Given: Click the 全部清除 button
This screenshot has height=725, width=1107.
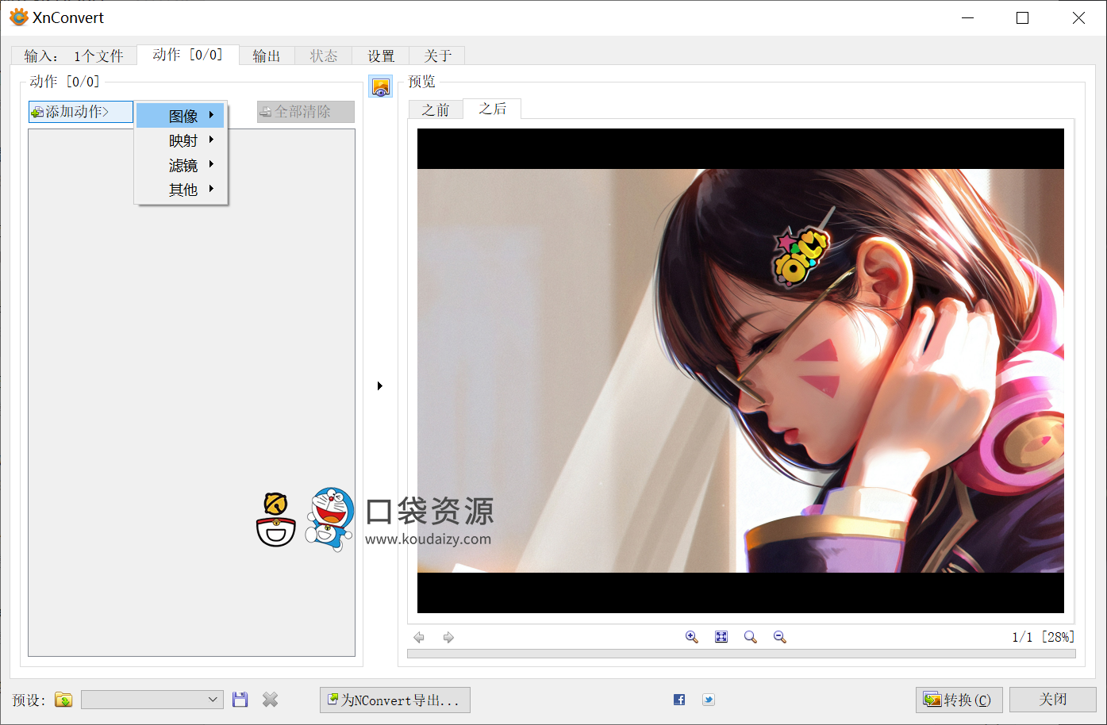Looking at the screenshot, I should point(306,112).
